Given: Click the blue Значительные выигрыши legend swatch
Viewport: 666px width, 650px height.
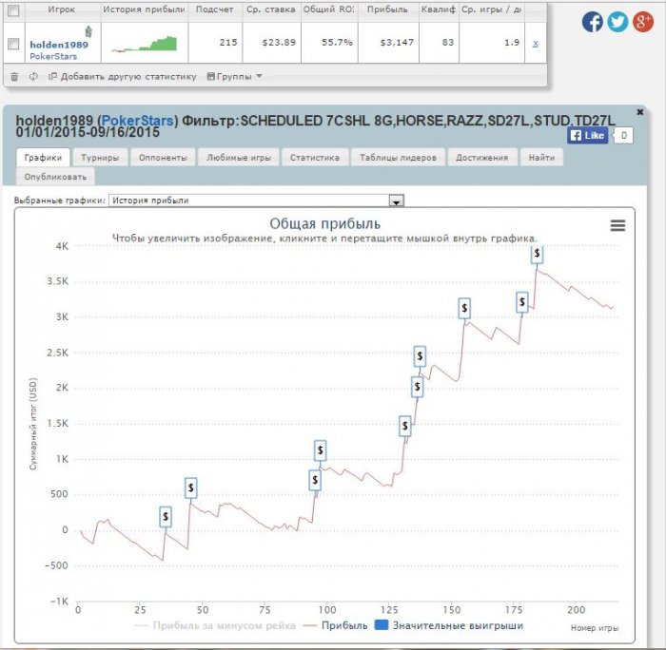Looking at the screenshot, I should 381,625.
